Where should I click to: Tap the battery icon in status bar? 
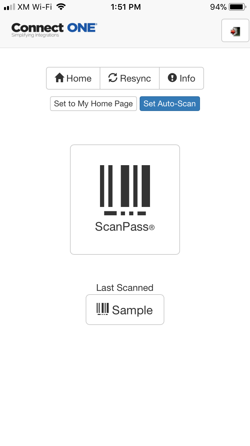237,7
